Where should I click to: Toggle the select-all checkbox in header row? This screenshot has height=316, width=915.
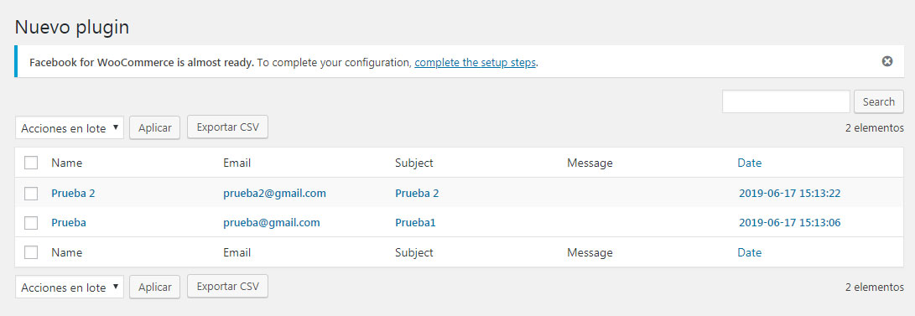click(32, 163)
